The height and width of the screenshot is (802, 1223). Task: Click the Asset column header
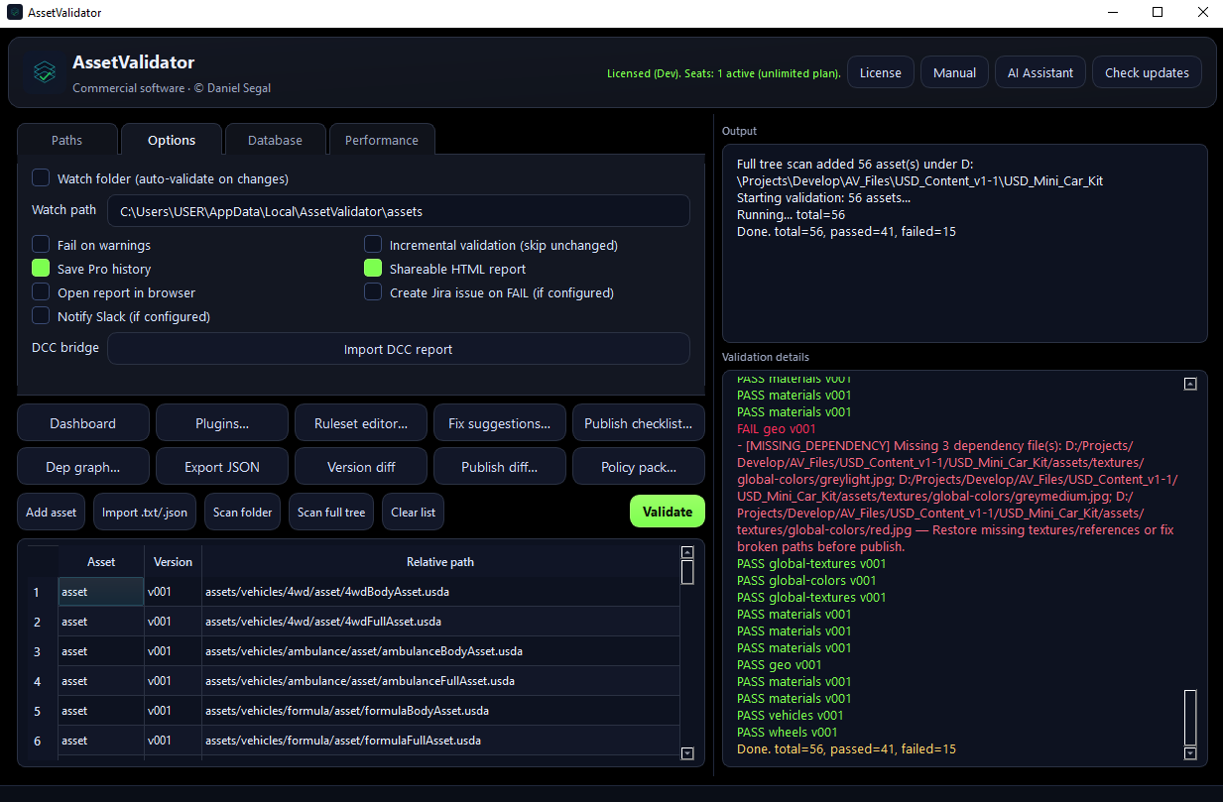tap(101, 562)
